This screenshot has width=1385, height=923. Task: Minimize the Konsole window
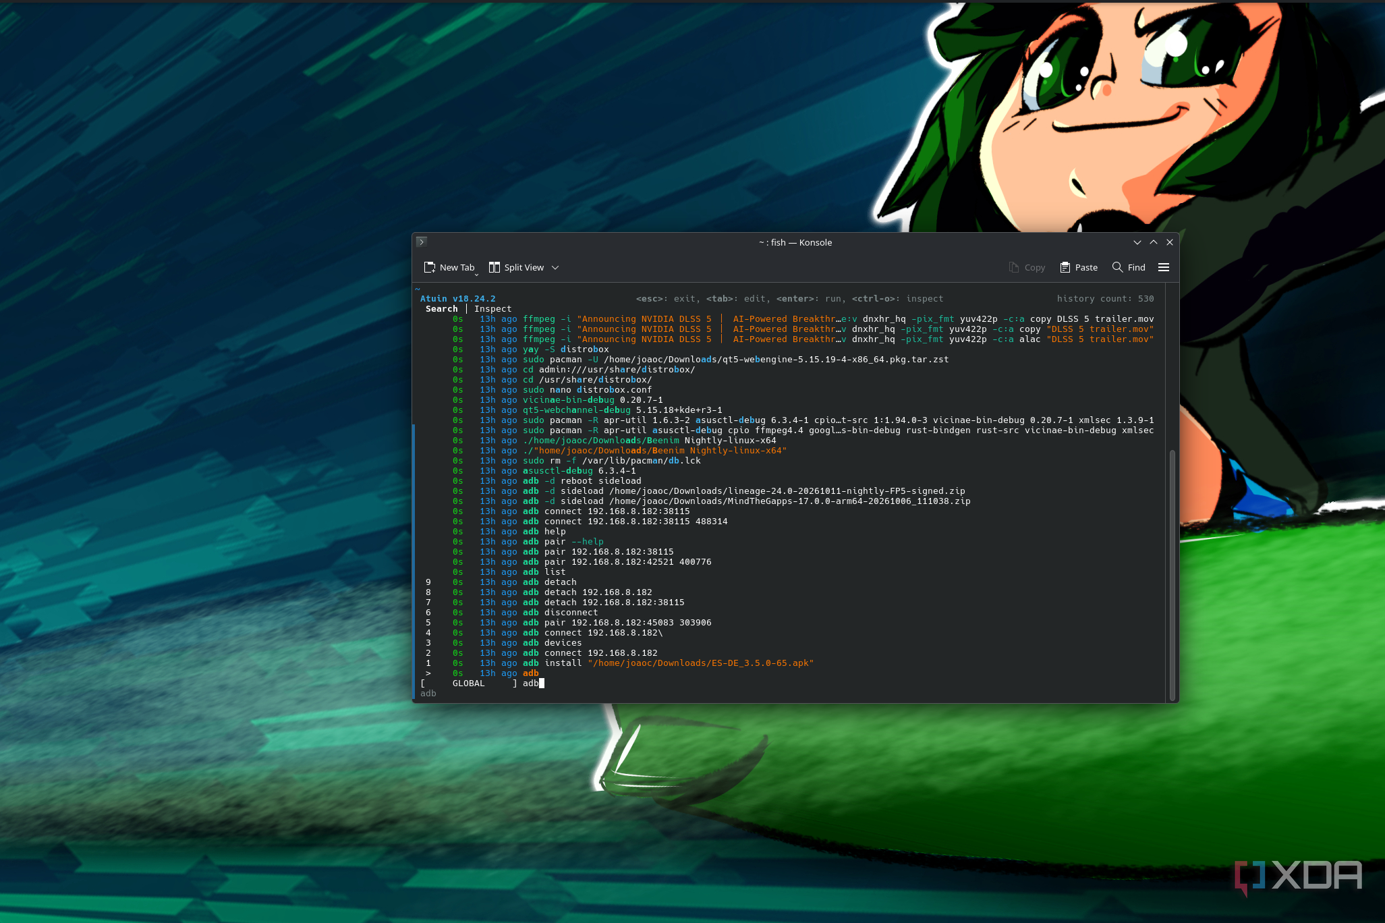(x=1137, y=242)
